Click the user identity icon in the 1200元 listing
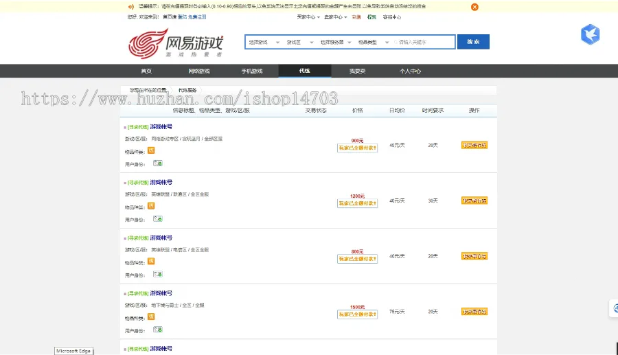This screenshot has height=355, width=618. (x=158, y=219)
